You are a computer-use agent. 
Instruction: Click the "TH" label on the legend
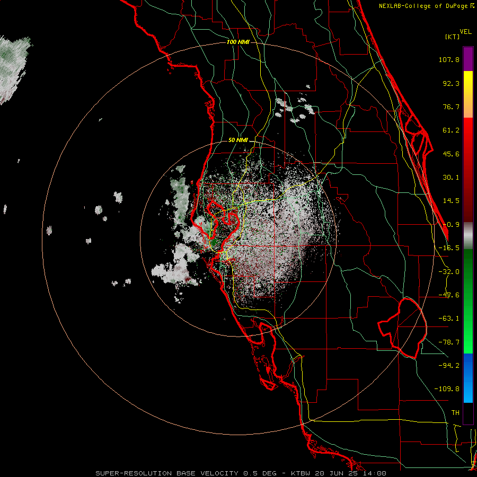(455, 413)
